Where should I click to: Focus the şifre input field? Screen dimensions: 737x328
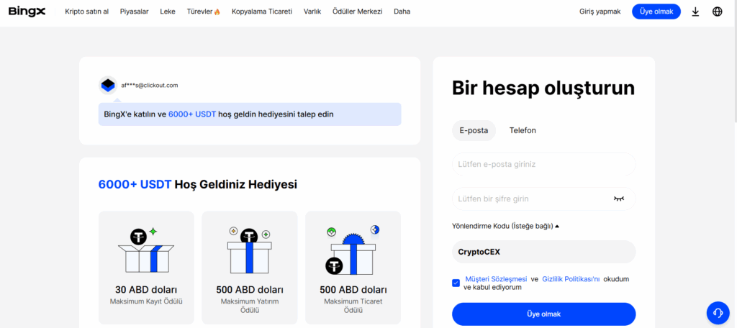coord(544,199)
